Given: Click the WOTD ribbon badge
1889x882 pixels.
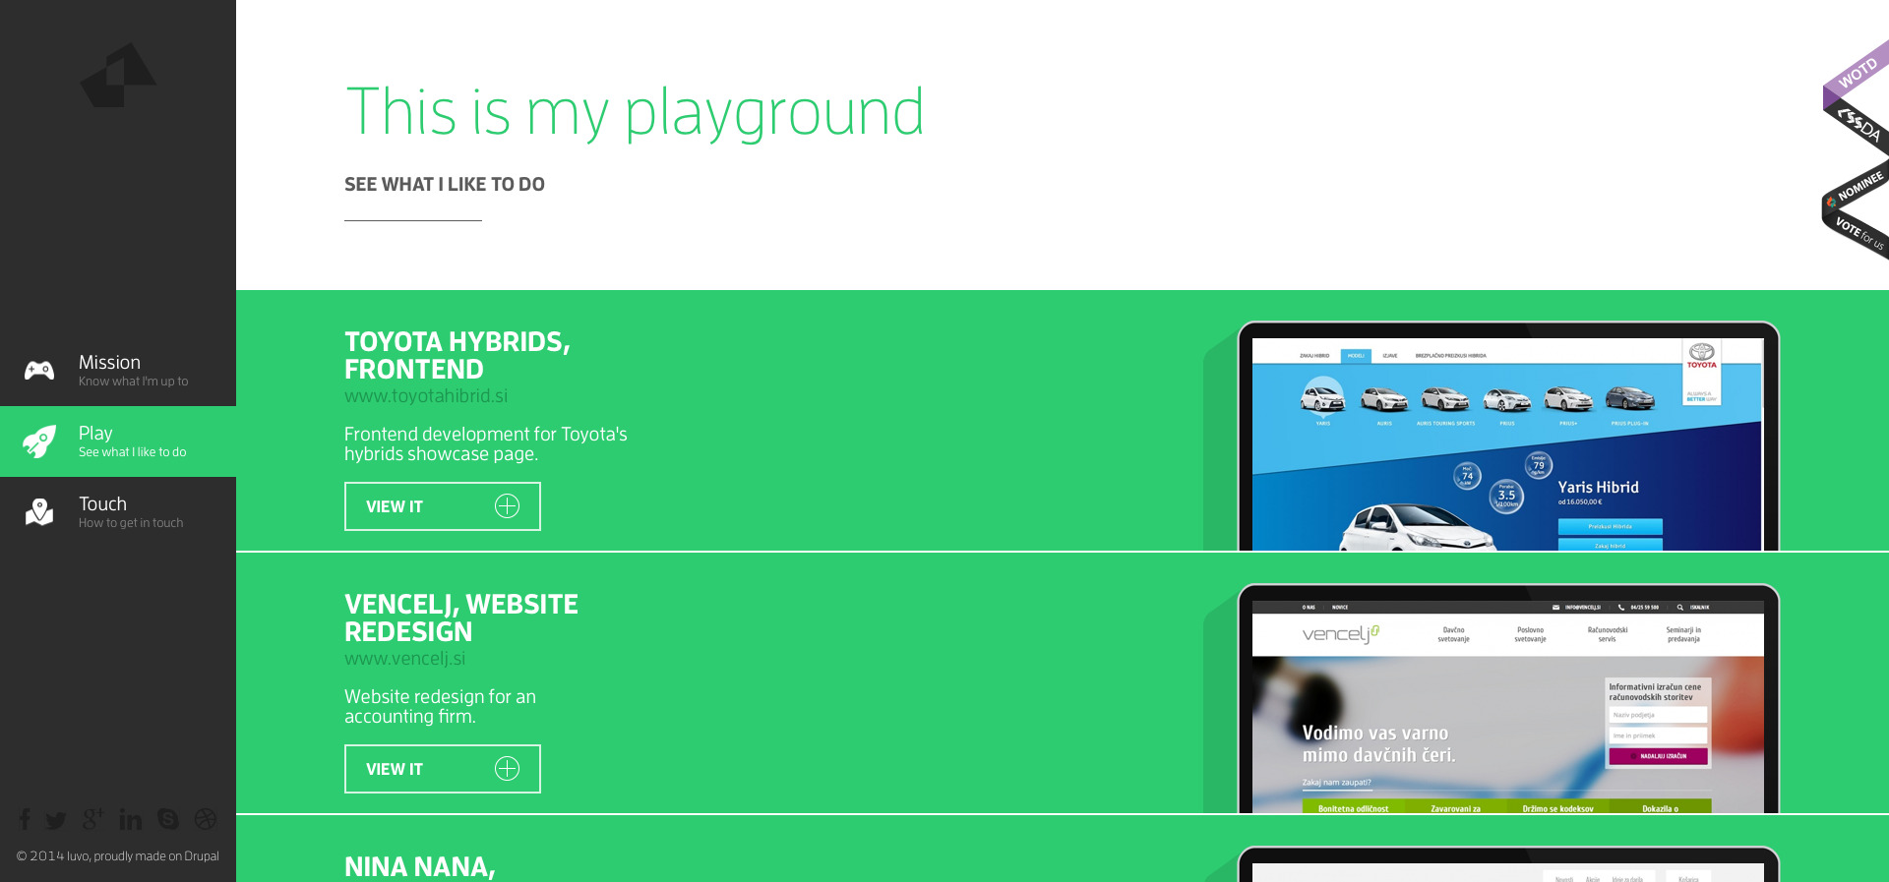Looking at the screenshot, I should pos(1856,74).
